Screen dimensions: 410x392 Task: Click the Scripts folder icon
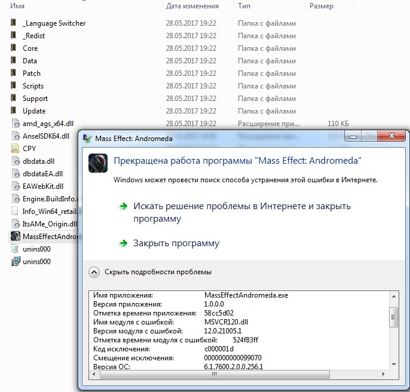(14, 85)
